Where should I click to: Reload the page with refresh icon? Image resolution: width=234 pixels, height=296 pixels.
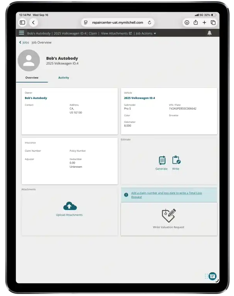pyautogui.click(x=149, y=23)
